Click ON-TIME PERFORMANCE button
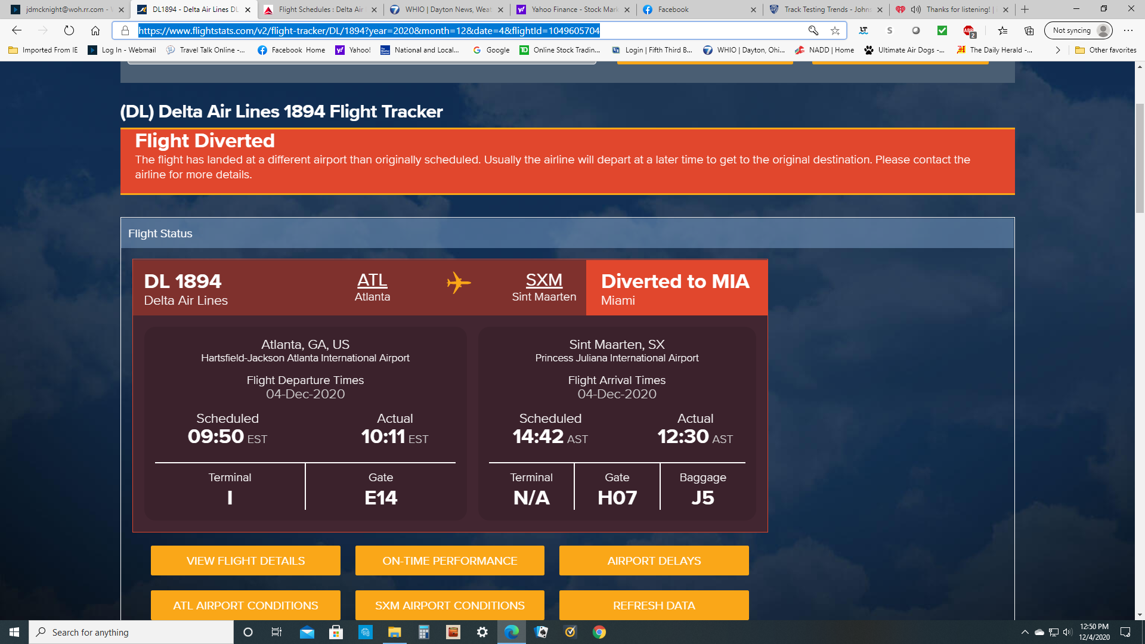1145x644 pixels. (x=450, y=561)
